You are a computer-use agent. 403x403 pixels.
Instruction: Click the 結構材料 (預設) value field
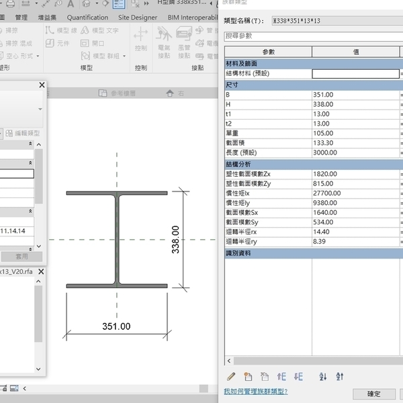(355, 73)
